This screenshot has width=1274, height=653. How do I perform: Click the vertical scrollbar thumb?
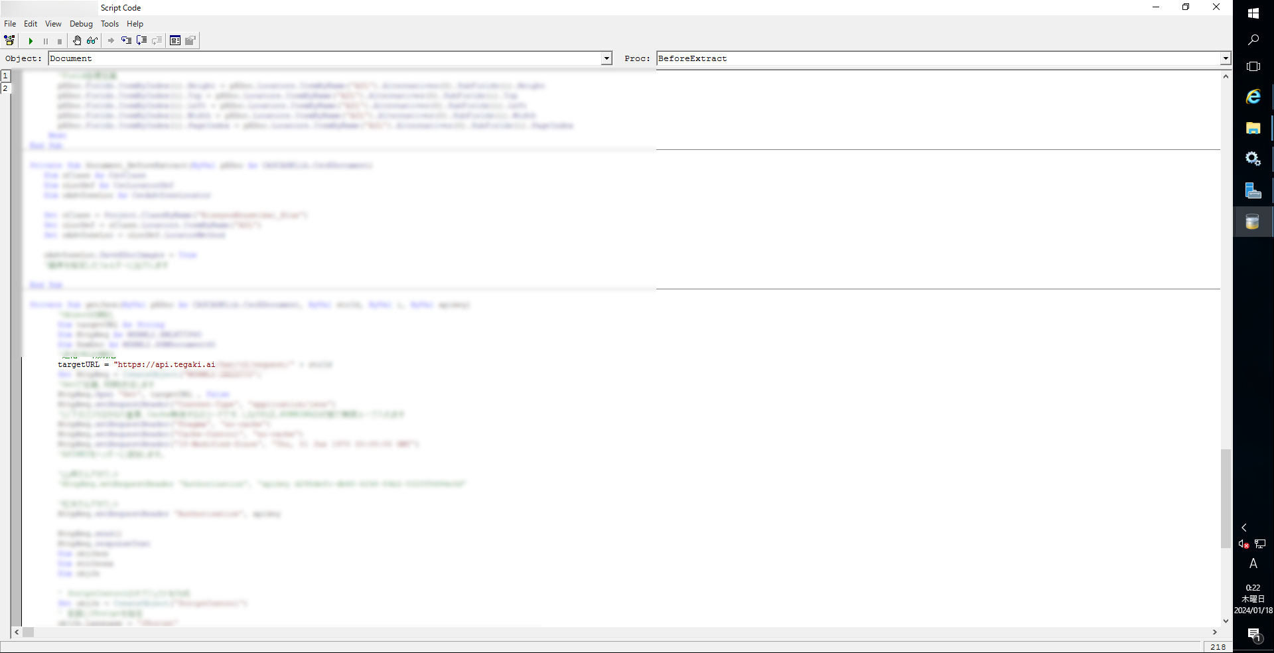1226,498
